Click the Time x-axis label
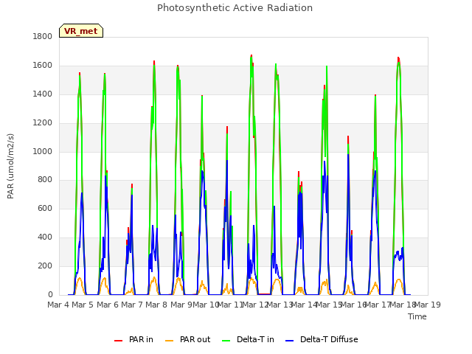The height and width of the screenshot is (354, 472). click(417, 316)
